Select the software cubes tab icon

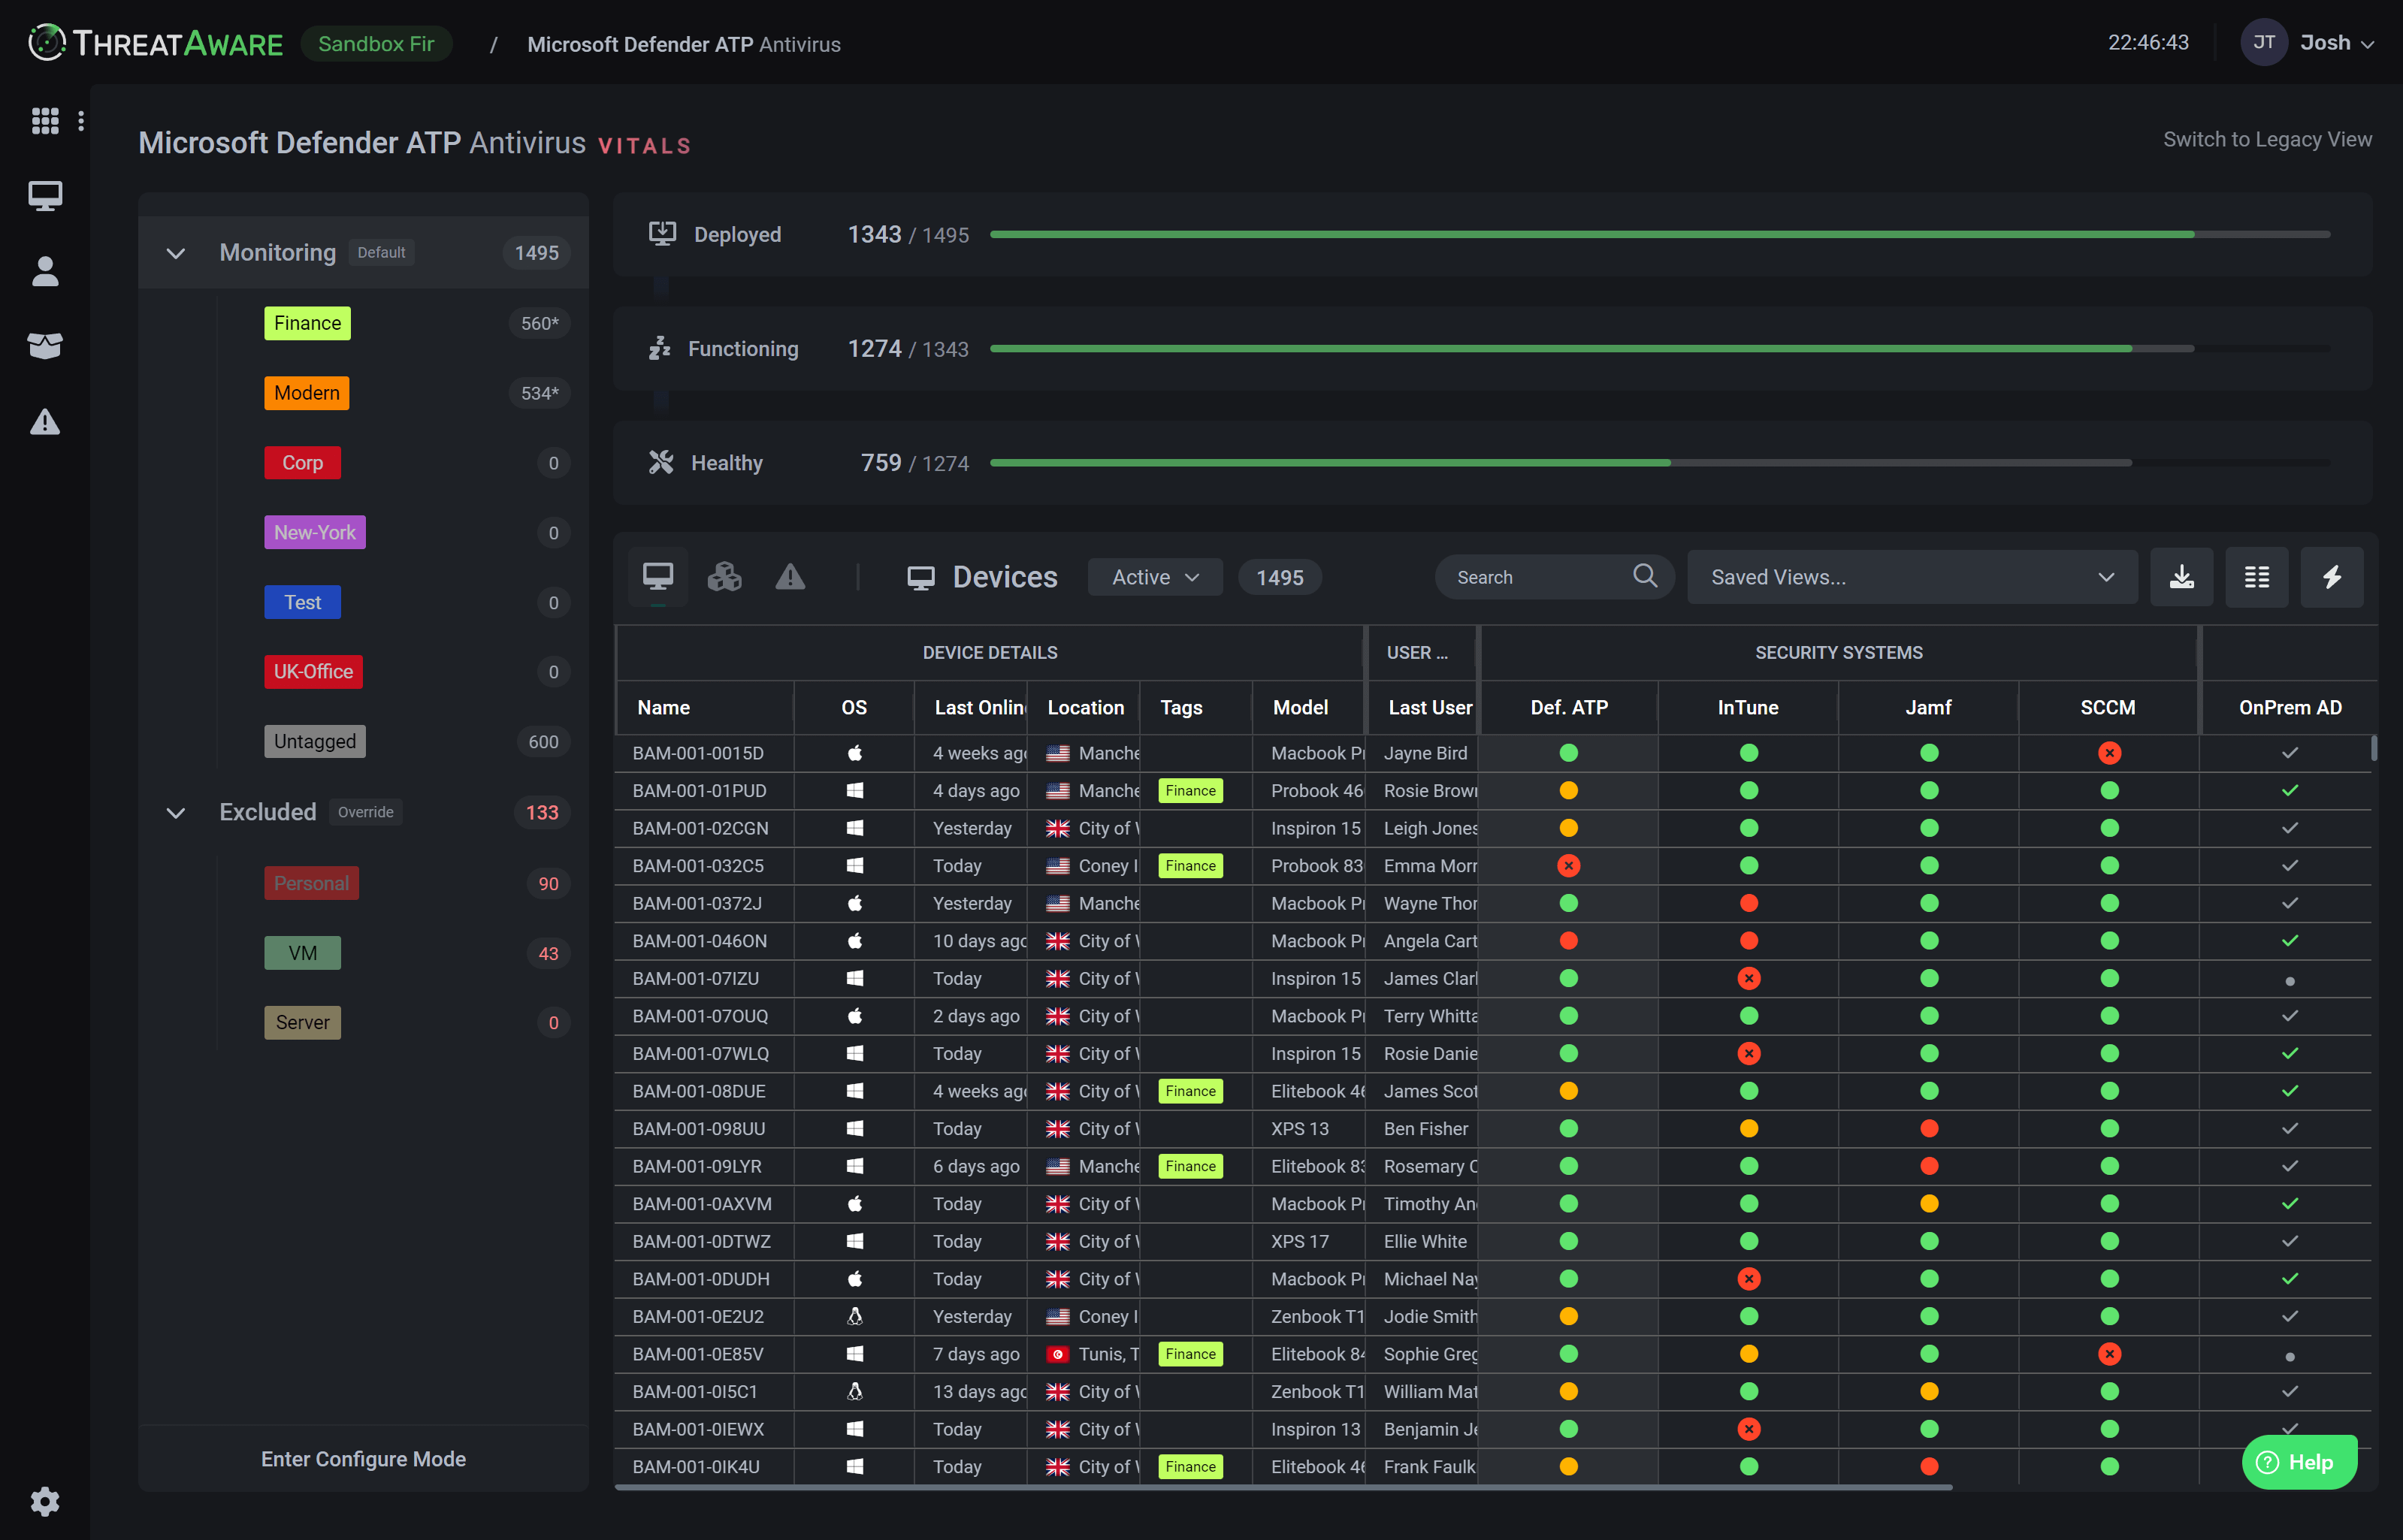coord(724,577)
